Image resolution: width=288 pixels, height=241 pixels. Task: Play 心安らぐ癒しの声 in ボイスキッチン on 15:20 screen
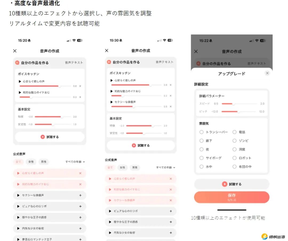20,81
